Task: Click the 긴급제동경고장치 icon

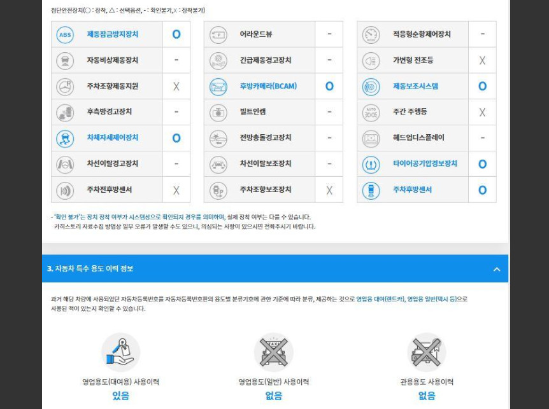Action: [x=218, y=60]
